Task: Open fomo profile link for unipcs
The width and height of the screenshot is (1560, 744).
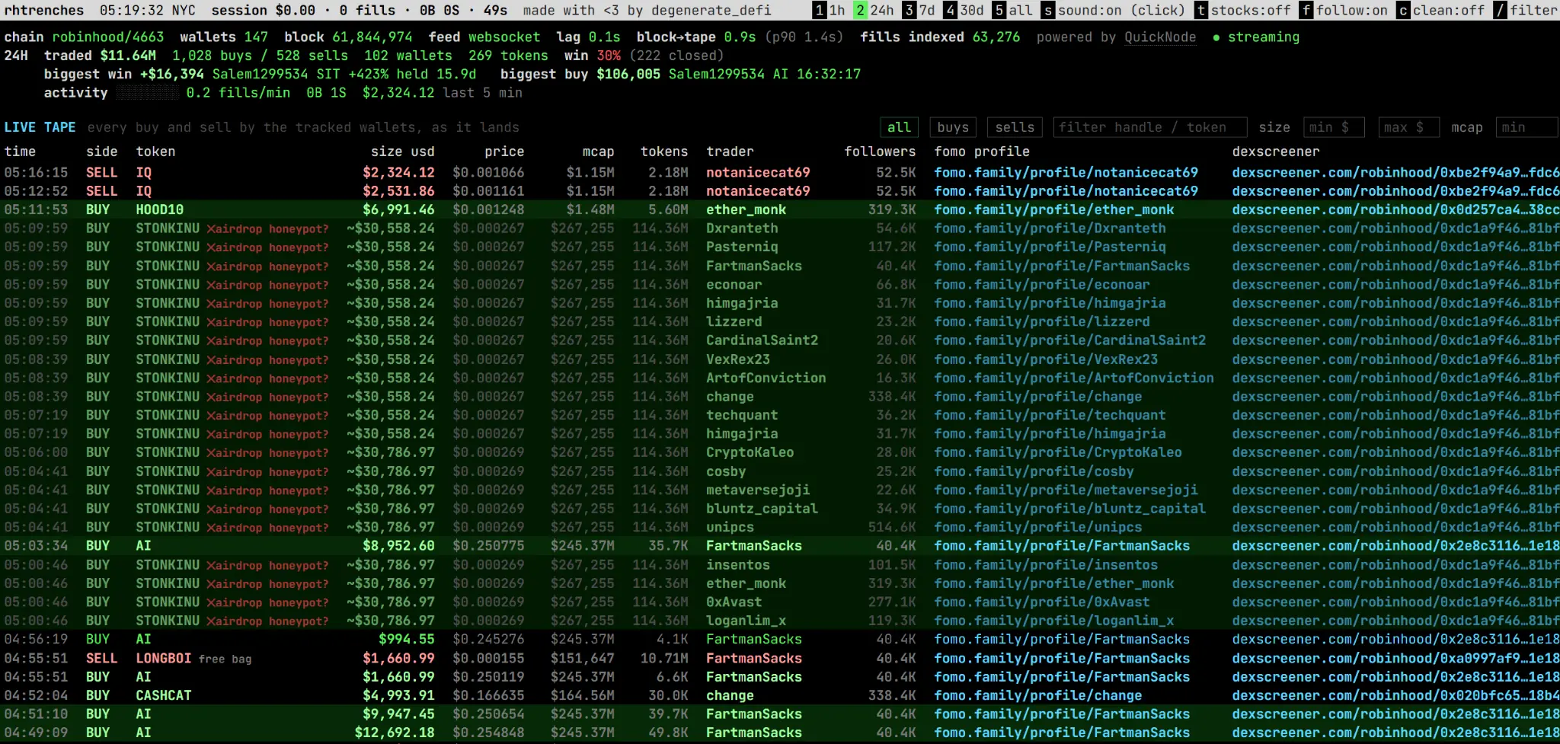Action: click(1037, 527)
